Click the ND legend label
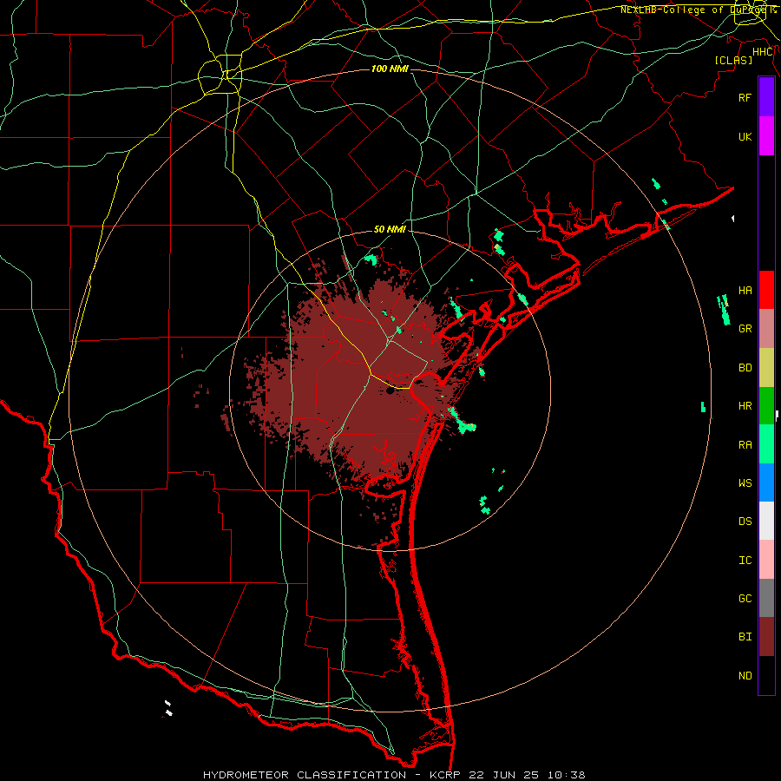Image resolution: width=781 pixels, height=781 pixels. pos(745,676)
